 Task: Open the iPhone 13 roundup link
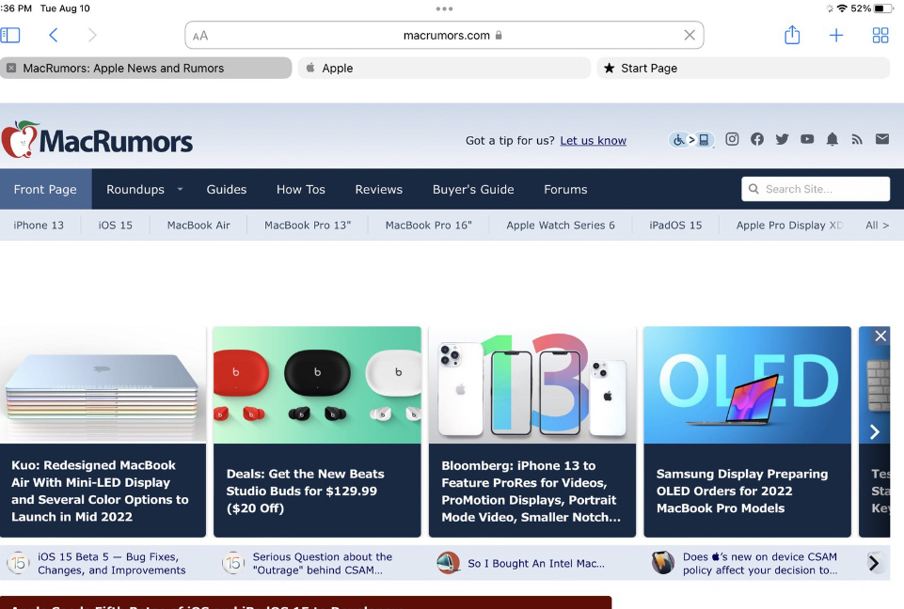coord(39,226)
